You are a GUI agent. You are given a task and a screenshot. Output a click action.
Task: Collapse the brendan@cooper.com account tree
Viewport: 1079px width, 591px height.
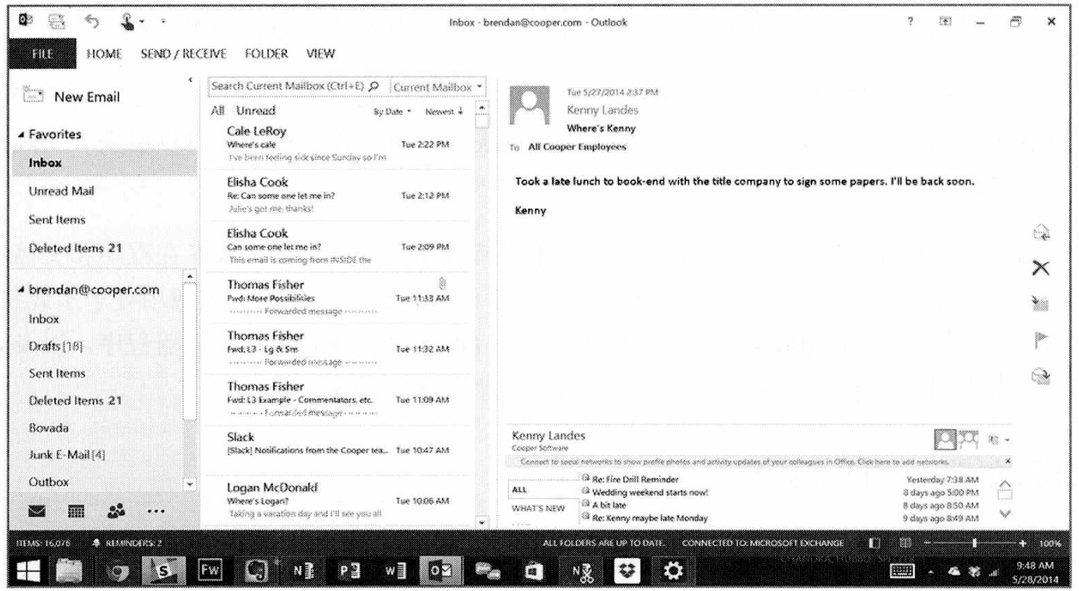19,290
